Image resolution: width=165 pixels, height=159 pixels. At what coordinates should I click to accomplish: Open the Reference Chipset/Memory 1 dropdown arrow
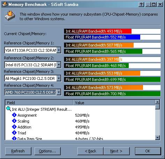59,50
